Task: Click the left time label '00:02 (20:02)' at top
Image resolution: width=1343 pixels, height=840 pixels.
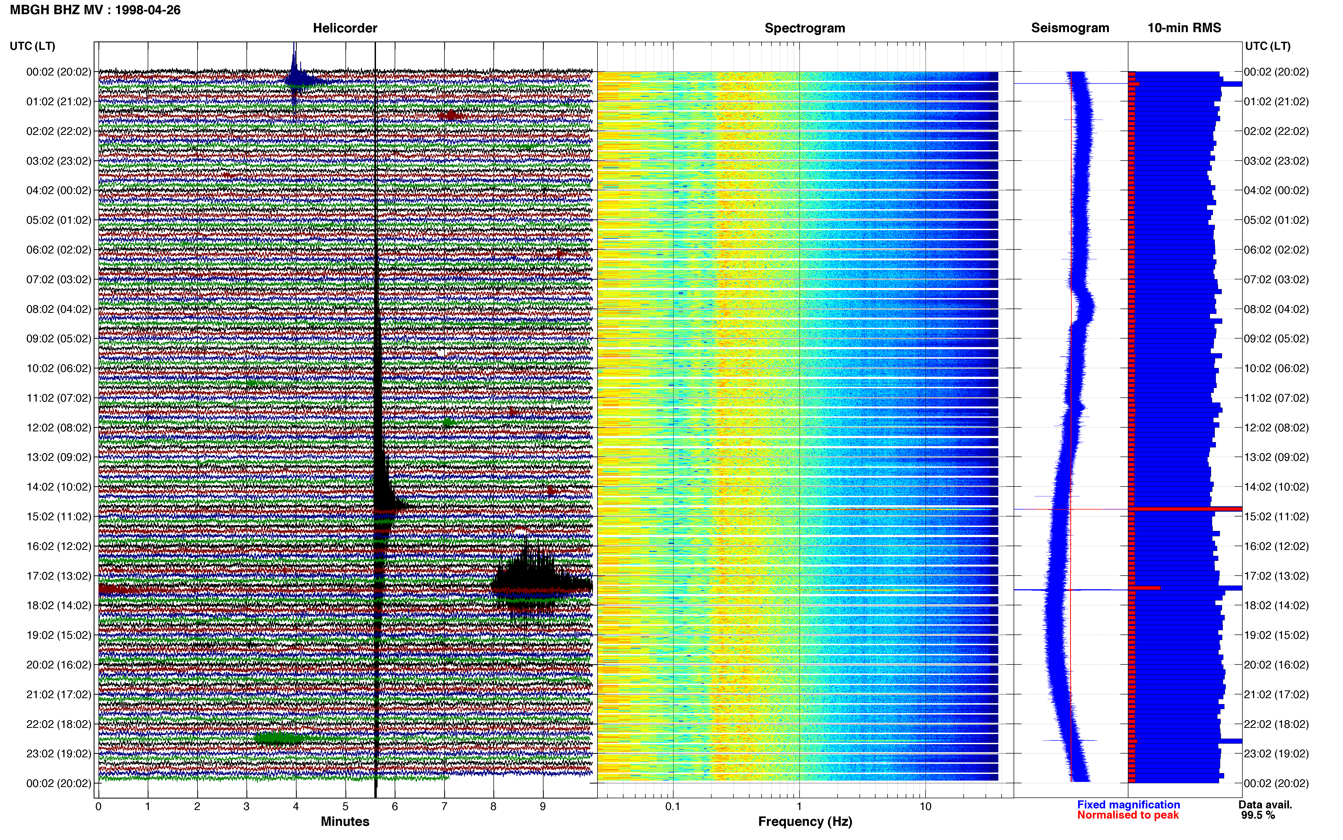Action: click(58, 72)
